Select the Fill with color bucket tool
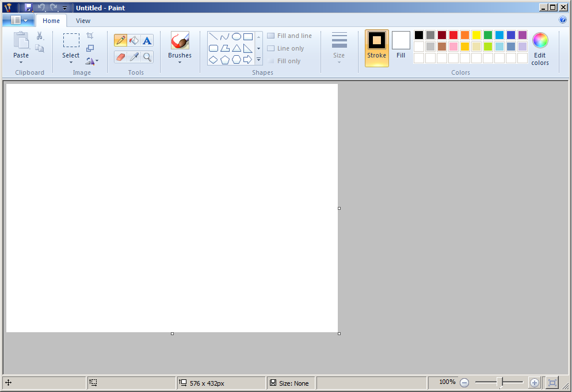This screenshot has width=572, height=392. [x=134, y=40]
